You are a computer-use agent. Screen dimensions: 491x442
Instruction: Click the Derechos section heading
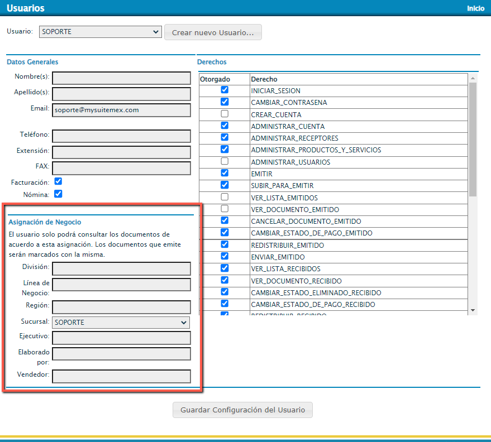[212, 62]
